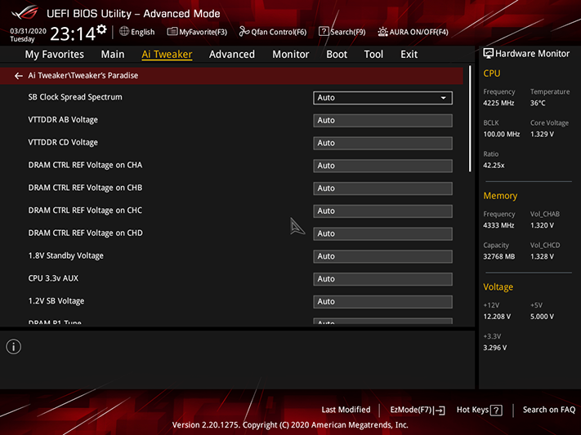
Task: Open Search on FAQ link
Action: pos(549,410)
